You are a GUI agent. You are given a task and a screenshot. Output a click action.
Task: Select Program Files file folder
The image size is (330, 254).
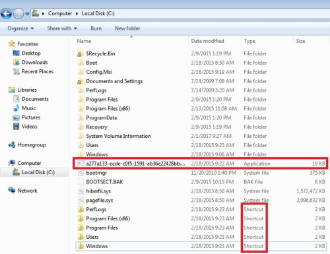click(102, 100)
